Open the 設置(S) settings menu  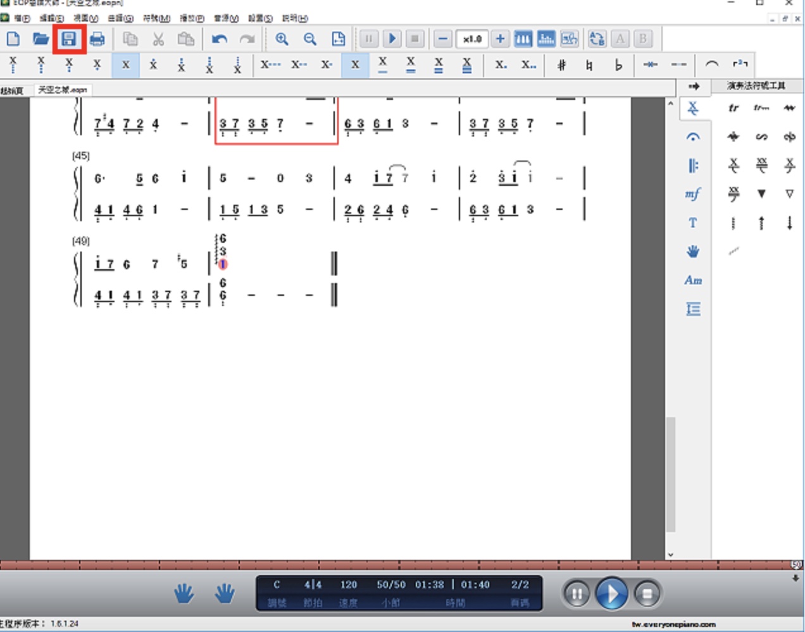pos(260,18)
